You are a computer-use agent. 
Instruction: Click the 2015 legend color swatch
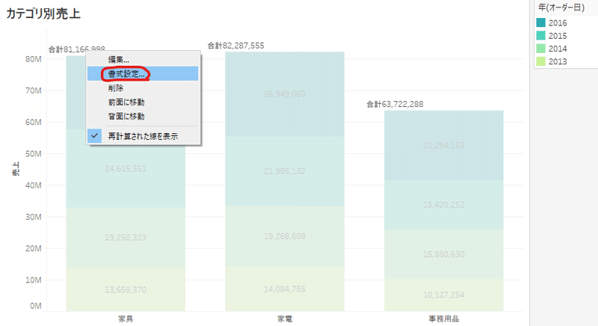(x=540, y=35)
